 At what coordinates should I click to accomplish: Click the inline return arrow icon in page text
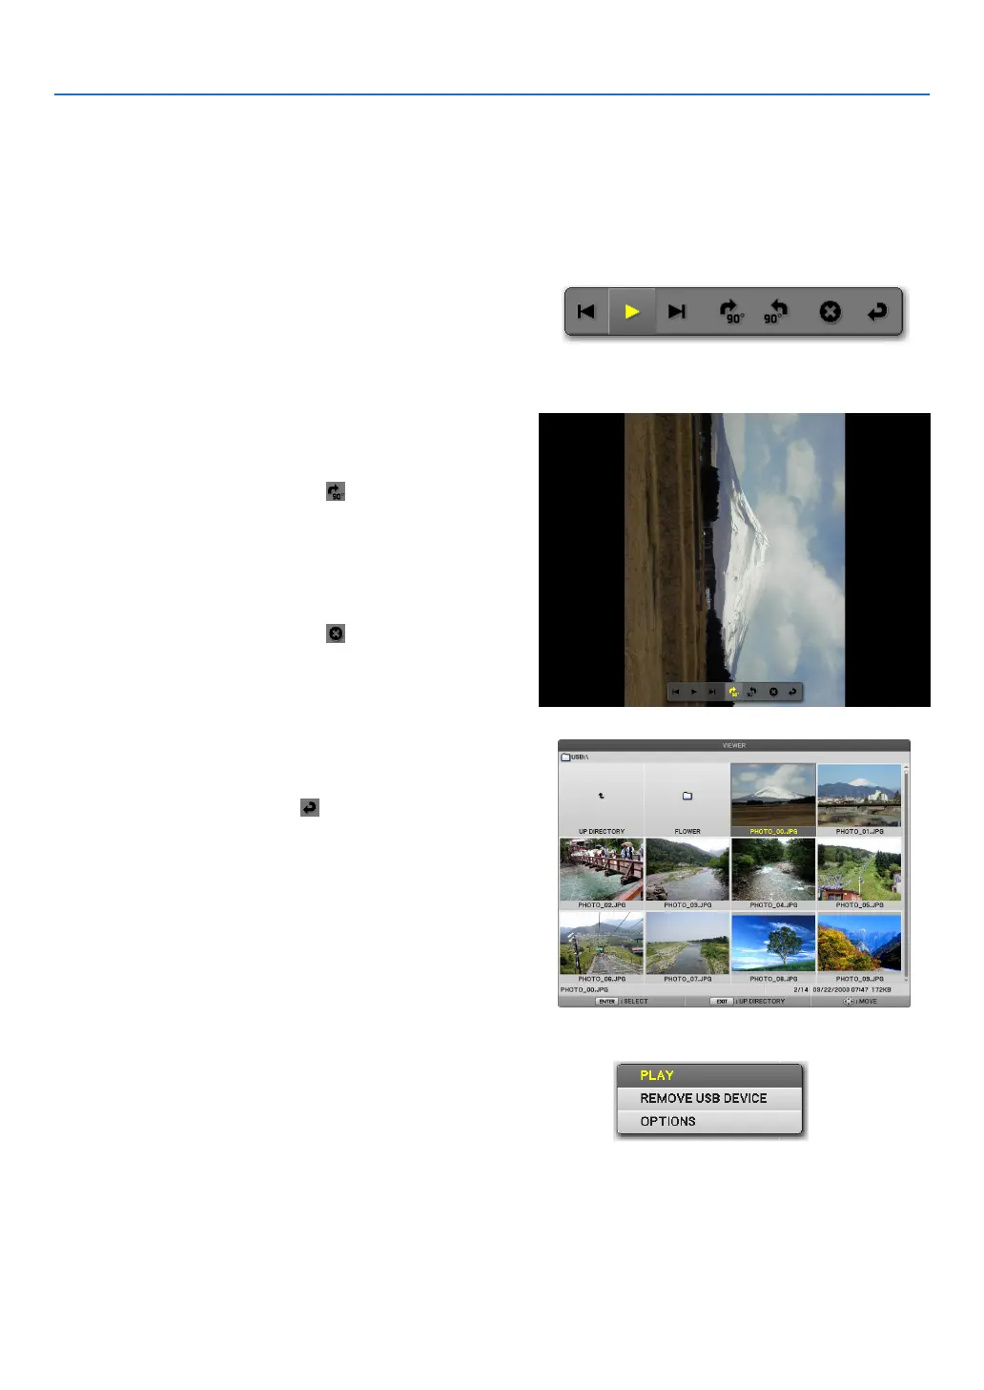pyautogui.click(x=310, y=808)
